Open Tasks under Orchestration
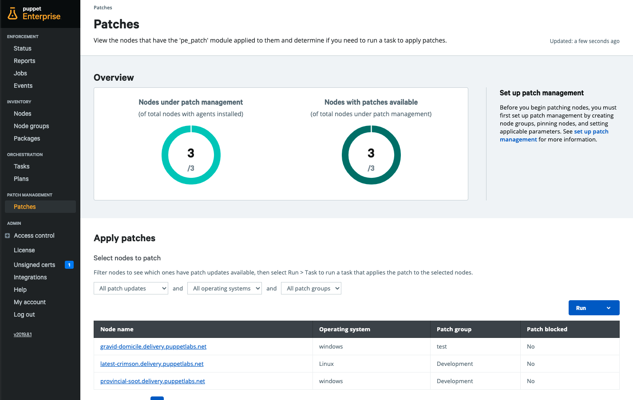 pyautogui.click(x=22, y=166)
